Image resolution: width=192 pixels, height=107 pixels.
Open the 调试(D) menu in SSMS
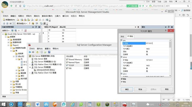click(37, 16)
